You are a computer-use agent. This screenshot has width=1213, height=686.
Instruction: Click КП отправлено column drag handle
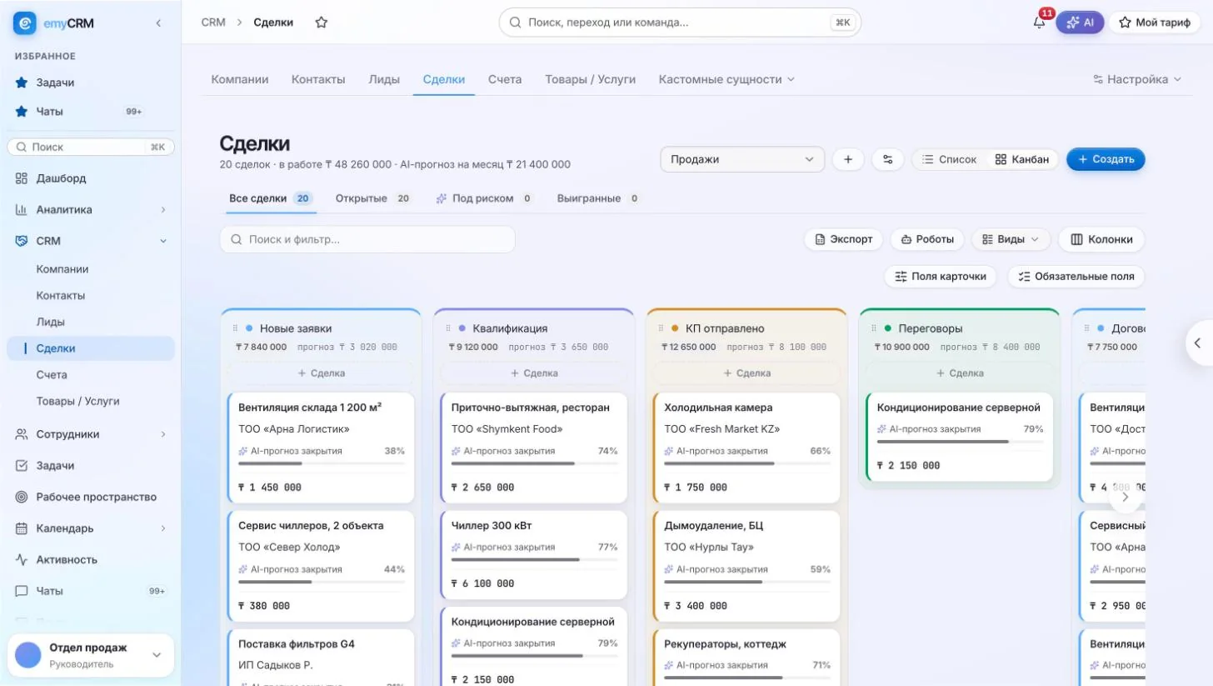[x=661, y=328]
